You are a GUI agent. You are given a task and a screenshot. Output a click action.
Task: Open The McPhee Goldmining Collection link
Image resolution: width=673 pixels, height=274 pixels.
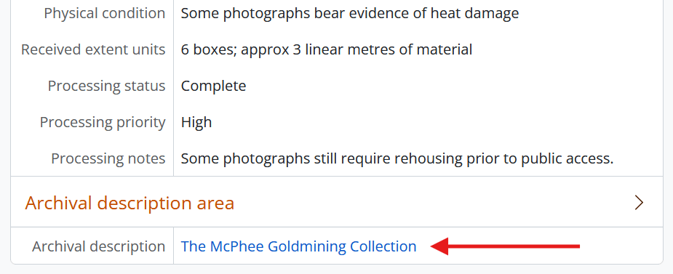(x=299, y=246)
